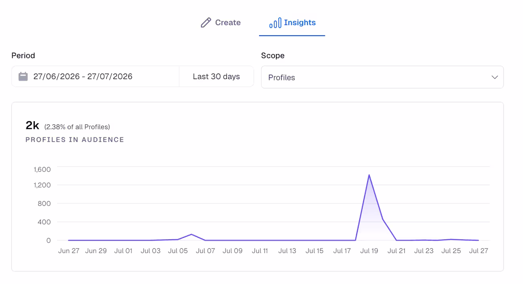Image resolution: width=523 pixels, height=284 pixels.
Task: Click the Jul 11 axis label
Action: pos(260,251)
